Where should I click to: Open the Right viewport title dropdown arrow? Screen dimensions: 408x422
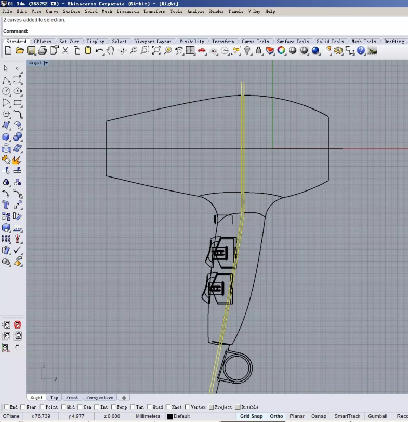click(x=46, y=63)
